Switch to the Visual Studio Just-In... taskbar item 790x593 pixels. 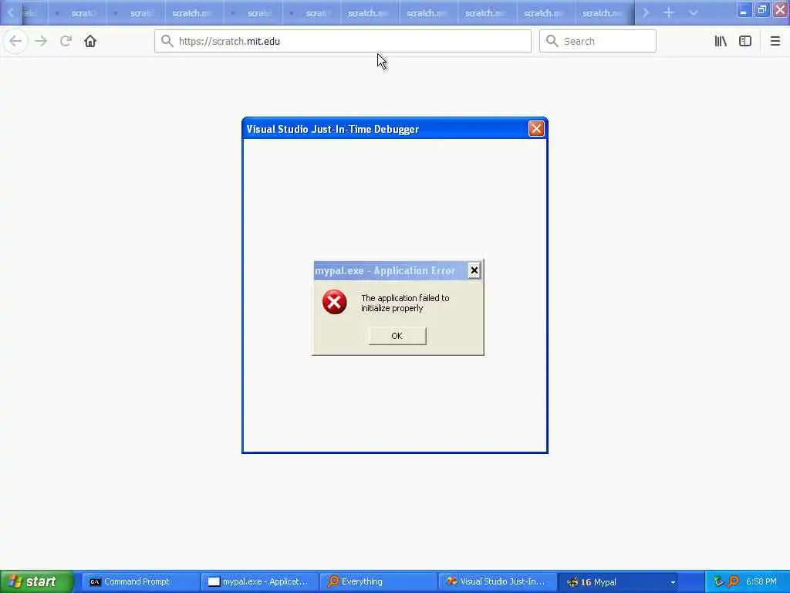click(x=497, y=582)
